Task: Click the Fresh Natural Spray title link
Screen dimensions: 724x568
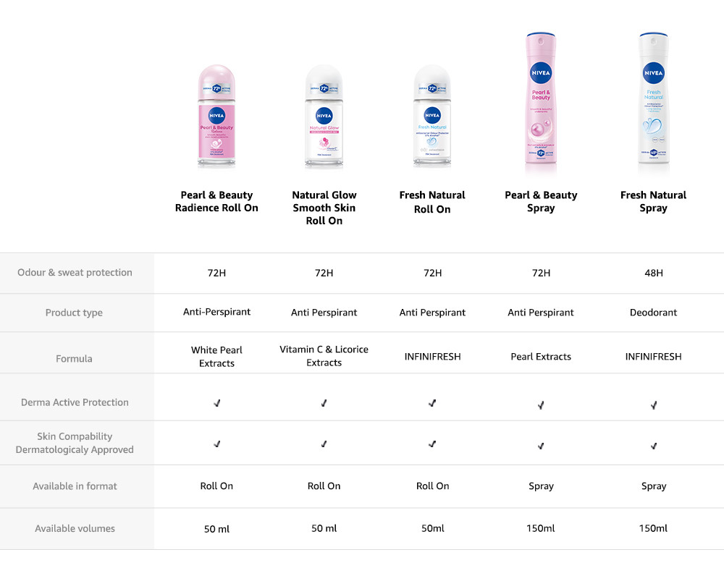Action: (653, 201)
